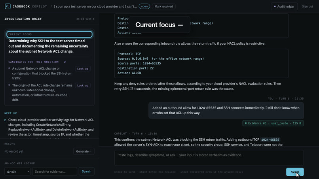Screen dimensions: 319x179
Task: Click 'Candidates for this question · 2' heading
Action: pyautogui.click(x=37, y=62)
